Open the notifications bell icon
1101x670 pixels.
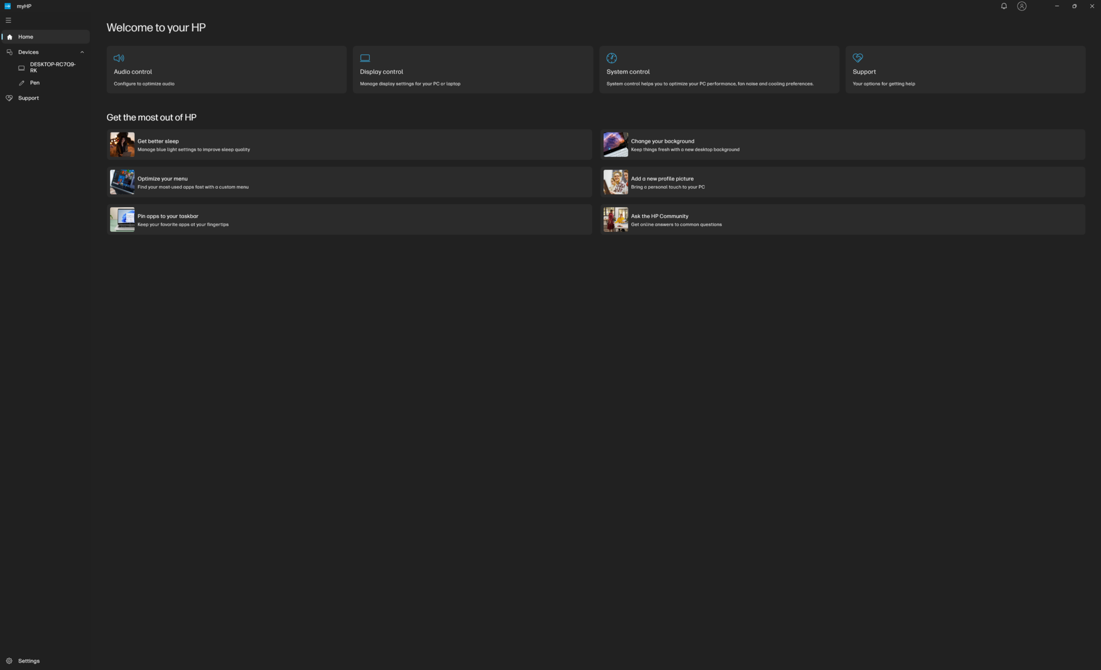pyautogui.click(x=1004, y=6)
